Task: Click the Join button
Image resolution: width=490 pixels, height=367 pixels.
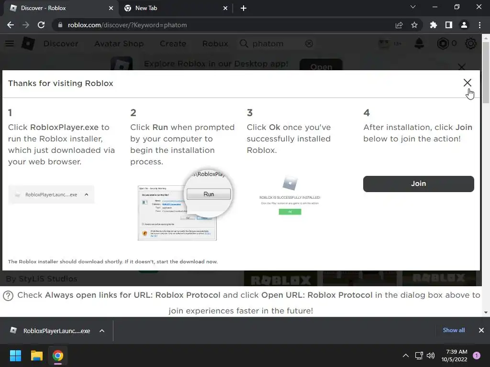Action: click(x=418, y=183)
